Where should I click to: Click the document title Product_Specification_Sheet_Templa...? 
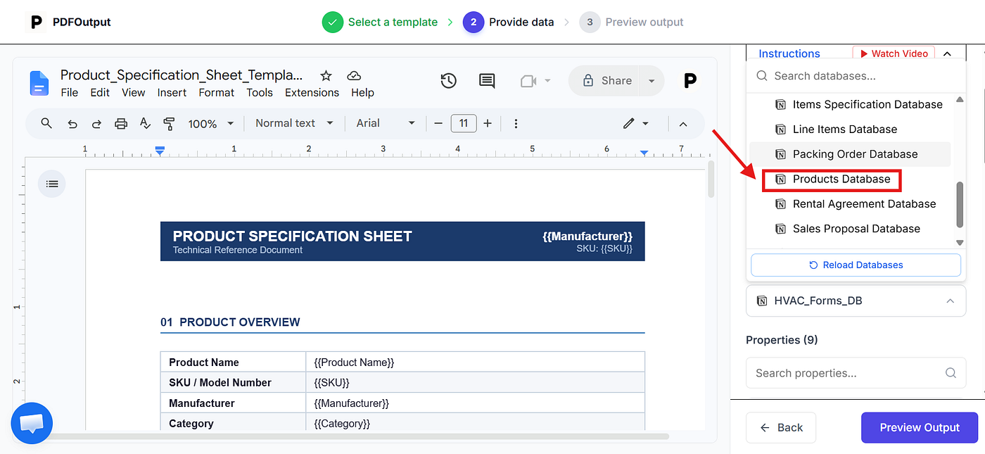[182, 75]
